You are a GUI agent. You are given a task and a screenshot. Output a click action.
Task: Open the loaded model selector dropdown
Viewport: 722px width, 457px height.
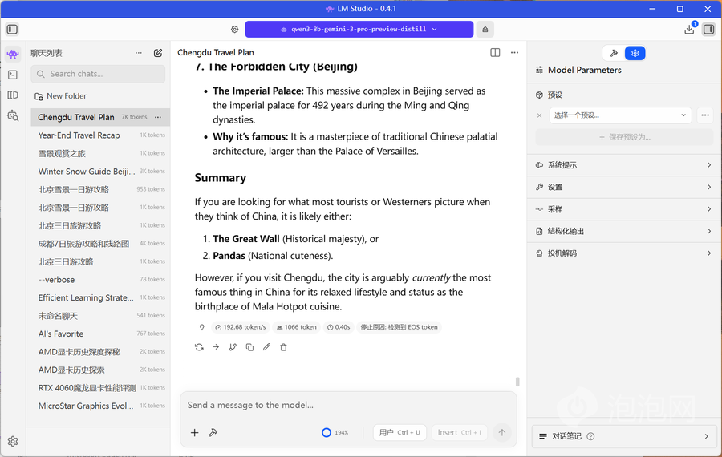(x=359, y=29)
